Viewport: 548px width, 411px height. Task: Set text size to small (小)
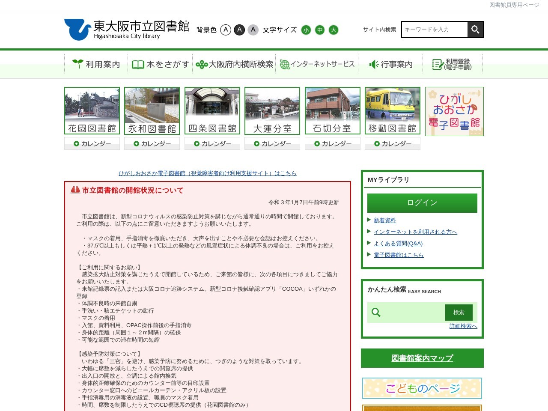click(306, 30)
